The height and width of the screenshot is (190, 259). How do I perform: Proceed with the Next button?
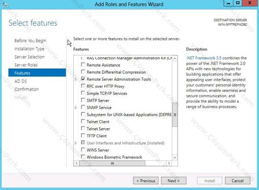coord(174,181)
